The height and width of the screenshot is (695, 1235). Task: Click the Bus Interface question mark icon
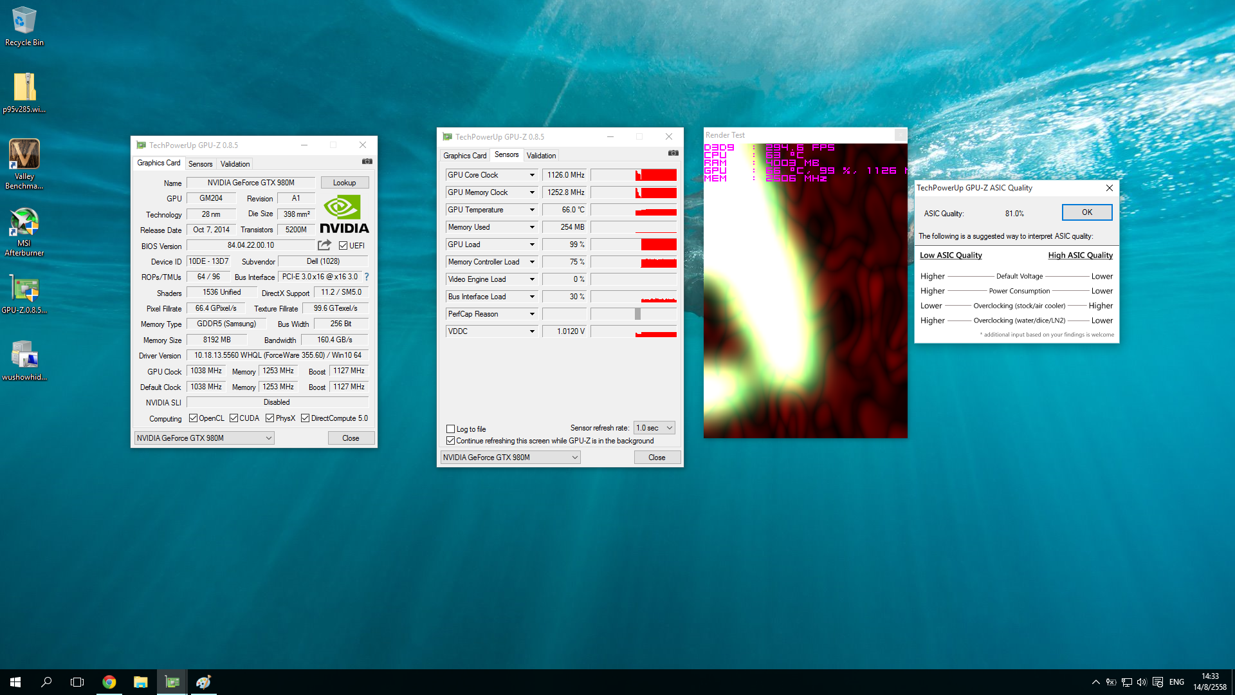click(x=367, y=277)
